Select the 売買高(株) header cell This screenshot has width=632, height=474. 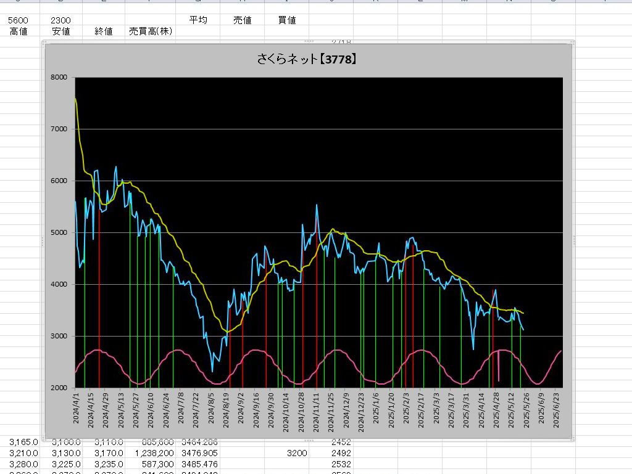pyautogui.click(x=151, y=31)
